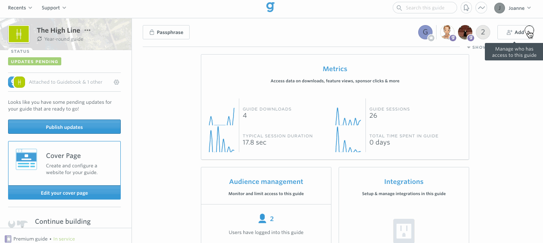Open the Support dropdown menu
The width and height of the screenshot is (543, 243).
pyautogui.click(x=54, y=8)
